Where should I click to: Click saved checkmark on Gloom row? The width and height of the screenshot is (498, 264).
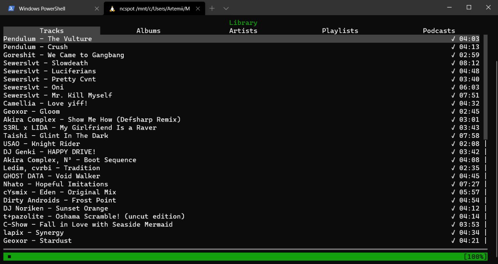coord(453,111)
